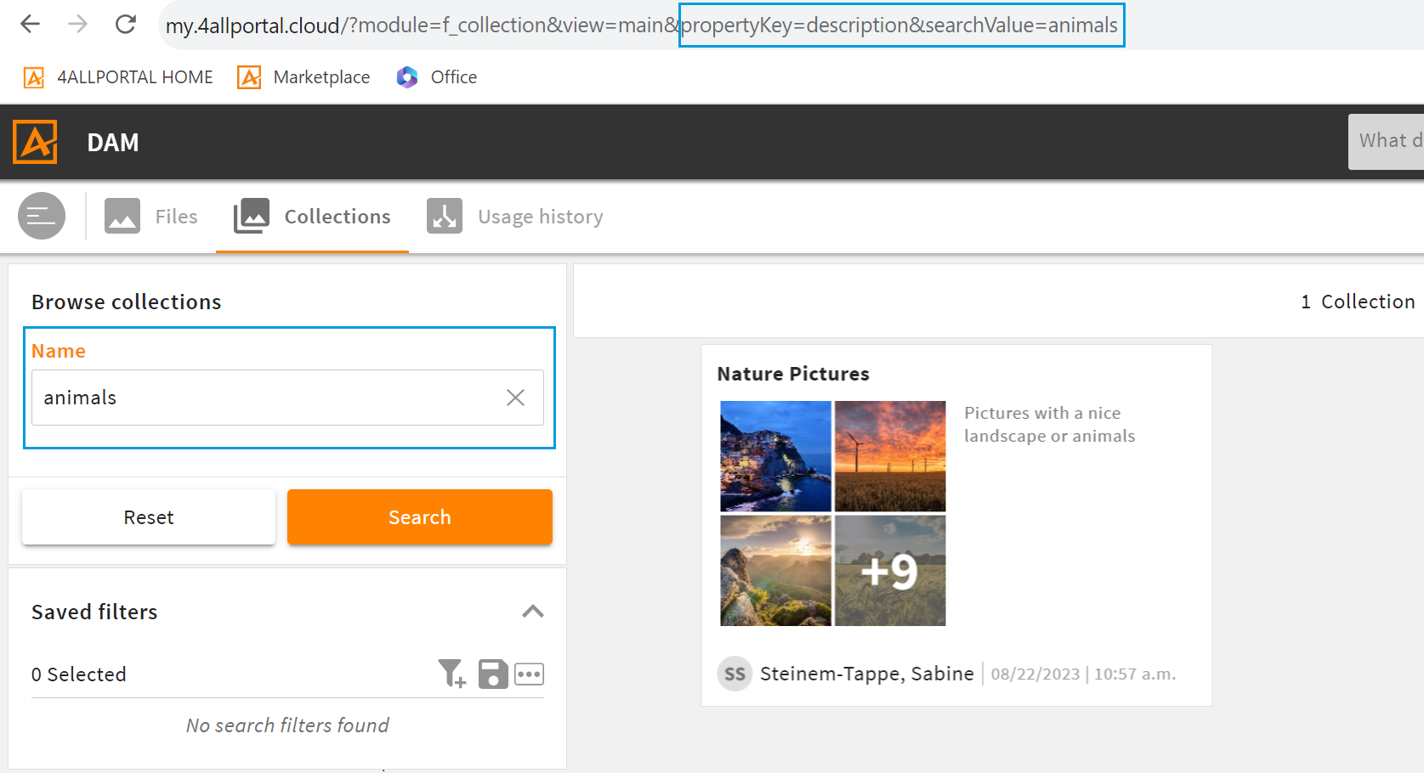
Task: Clear the animals search text
Action: pyautogui.click(x=515, y=398)
